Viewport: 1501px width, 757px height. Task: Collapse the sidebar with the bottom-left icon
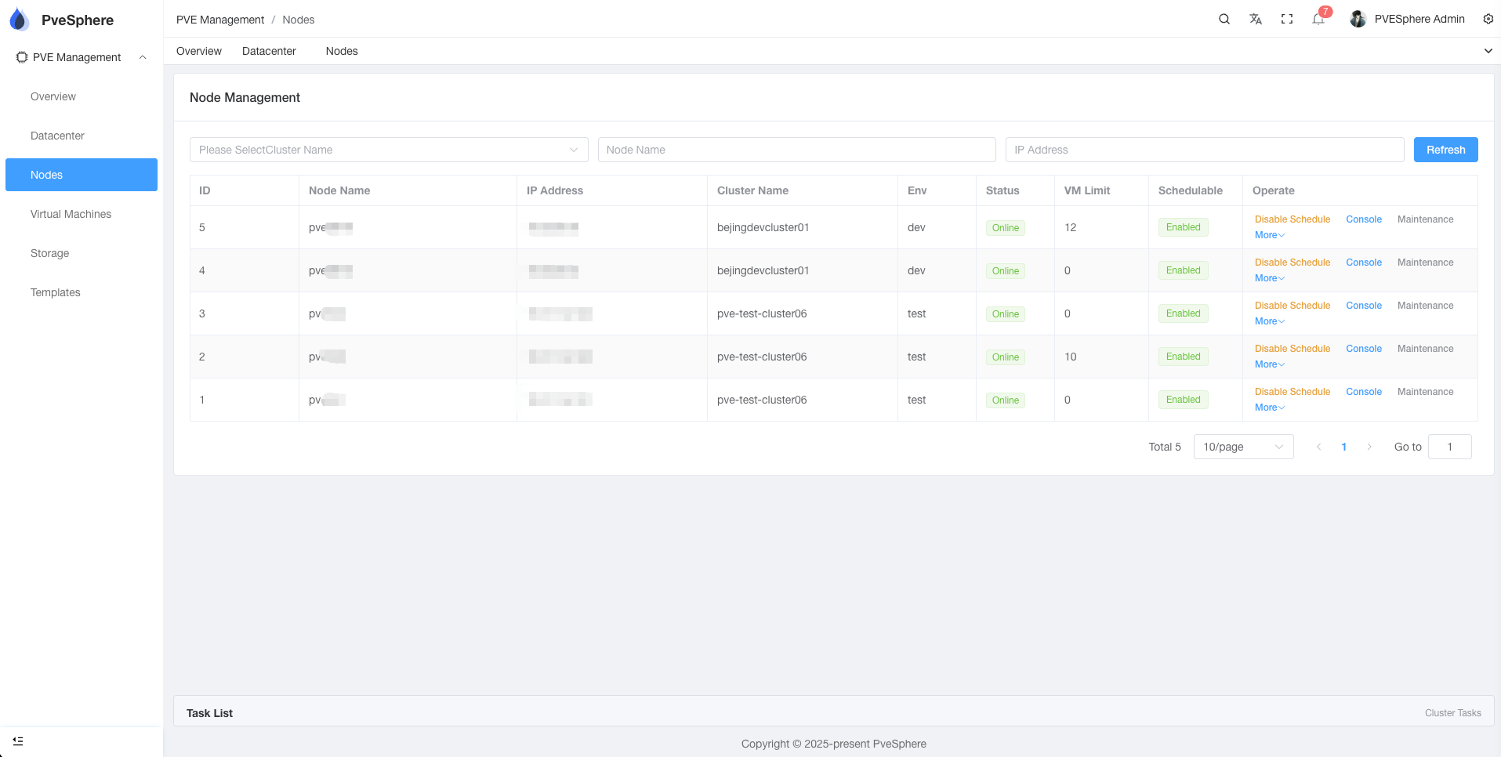17,741
